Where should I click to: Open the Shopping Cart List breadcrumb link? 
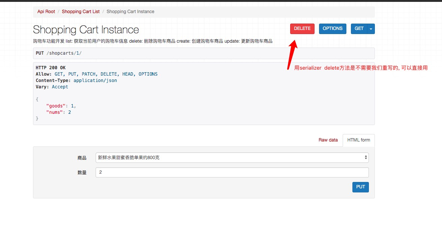[81, 12]
